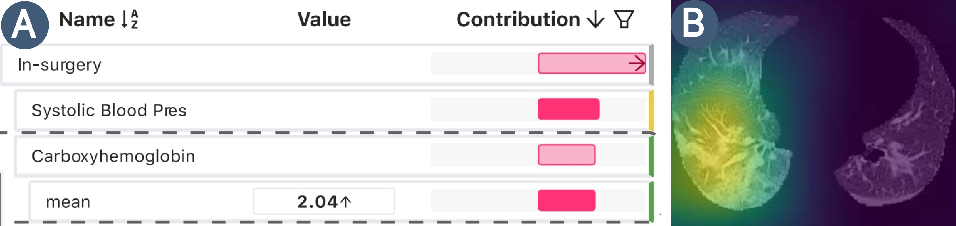The height and width of the screenshot is (226, 956).
Task: Click the Name column header
Action: (x=87, y=19)
